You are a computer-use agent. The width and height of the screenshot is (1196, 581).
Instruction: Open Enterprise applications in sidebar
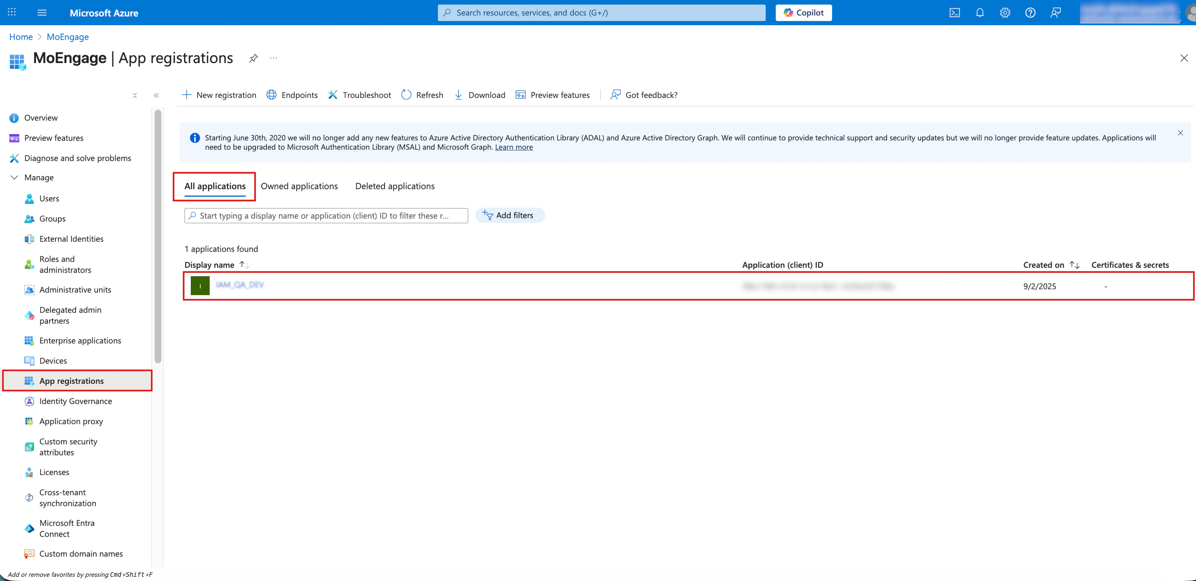80,341
